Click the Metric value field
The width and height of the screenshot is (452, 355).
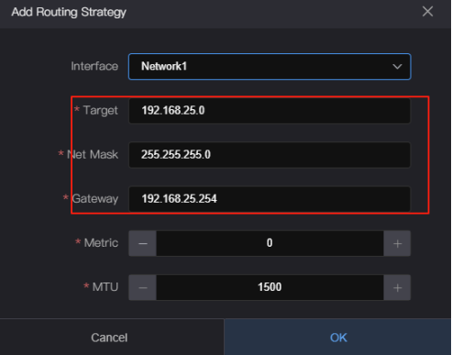click(270, 243)
